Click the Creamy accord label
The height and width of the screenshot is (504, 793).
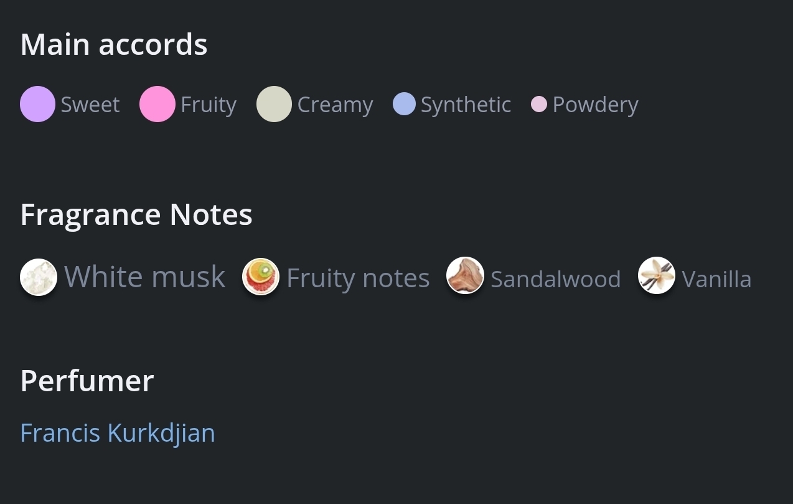[x=335, y=105]
